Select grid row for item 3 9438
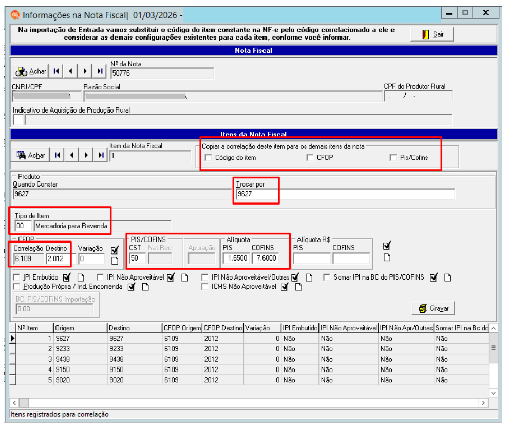 (x=249, y=359)
